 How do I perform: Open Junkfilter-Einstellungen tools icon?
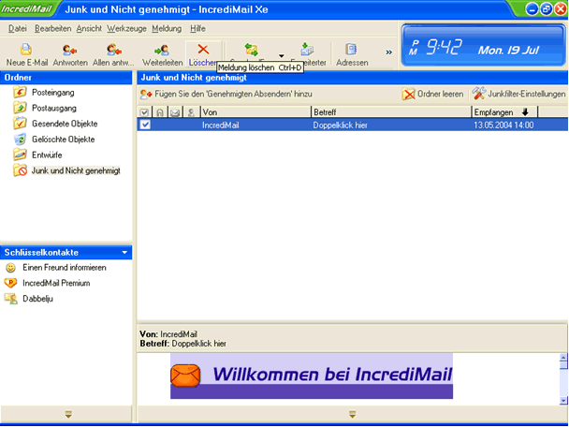[478, 94]
